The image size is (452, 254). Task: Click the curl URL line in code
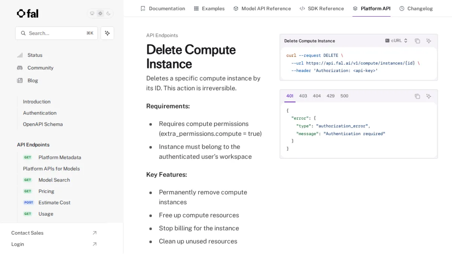[355, 63]
